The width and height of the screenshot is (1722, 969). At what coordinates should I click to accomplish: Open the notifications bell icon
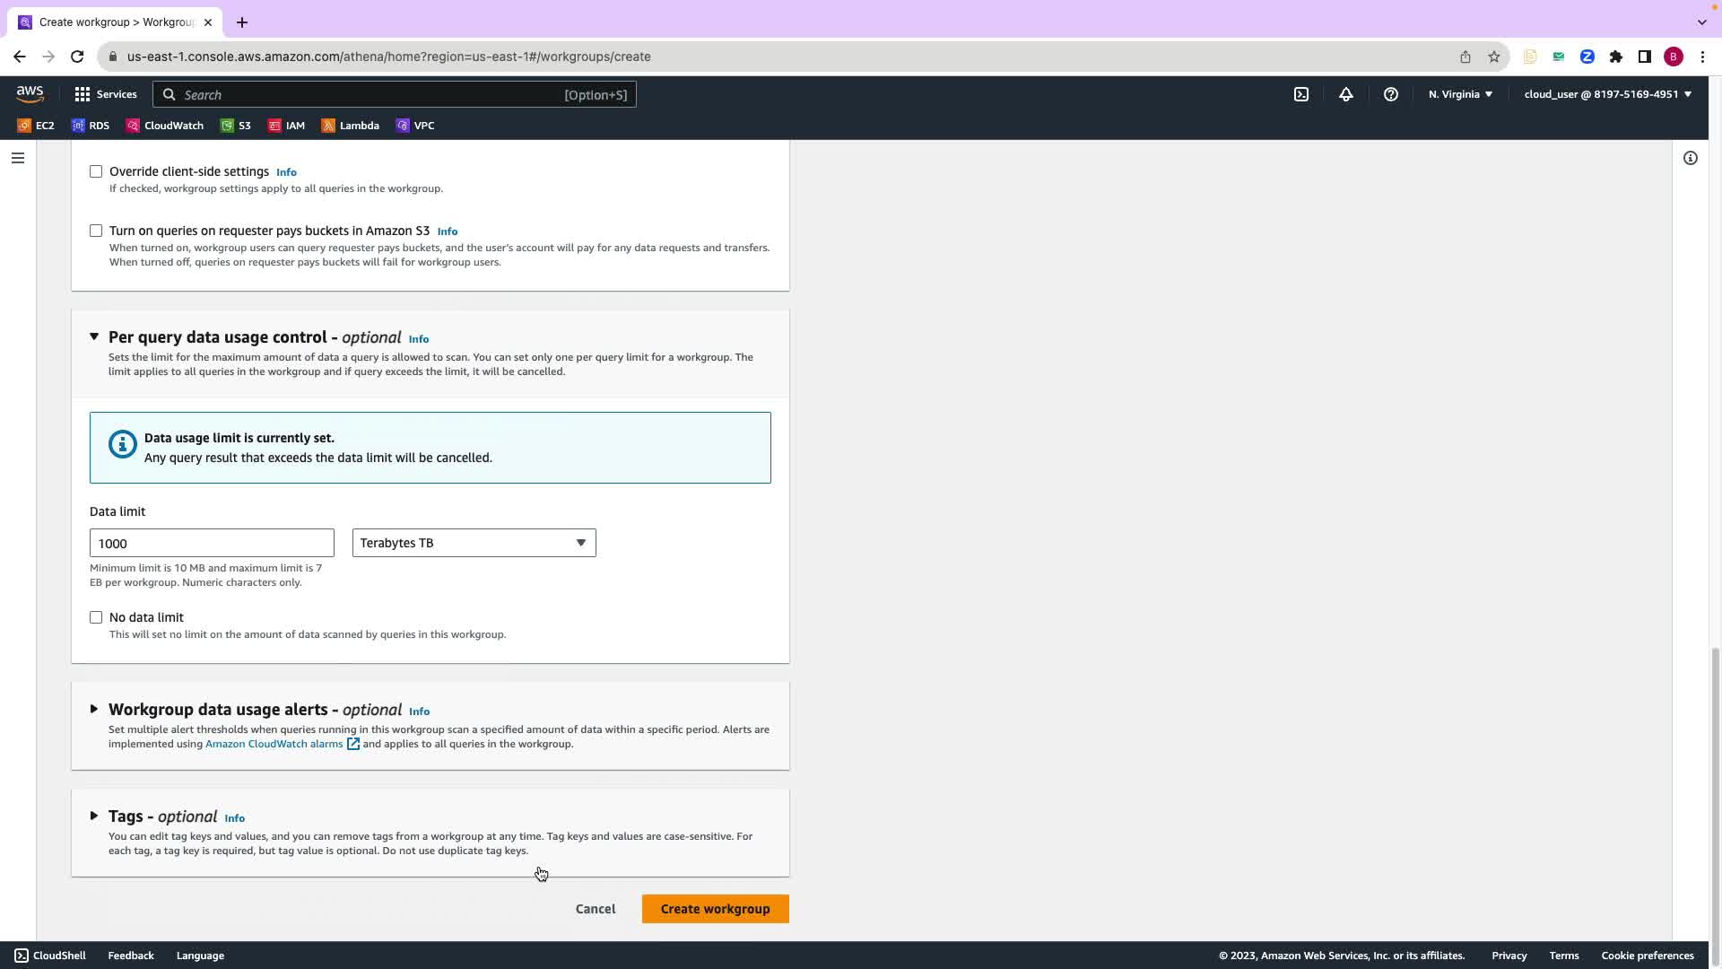click(1346, 94)
